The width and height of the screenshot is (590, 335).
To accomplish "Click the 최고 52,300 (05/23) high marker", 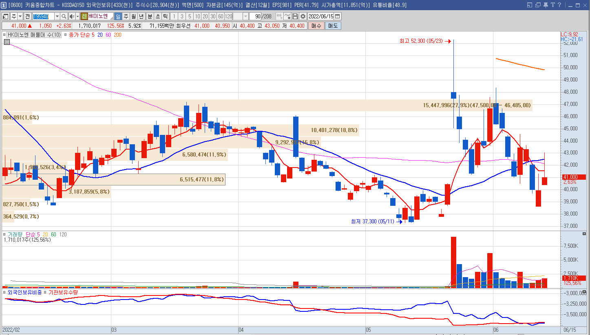I will 425,41.
